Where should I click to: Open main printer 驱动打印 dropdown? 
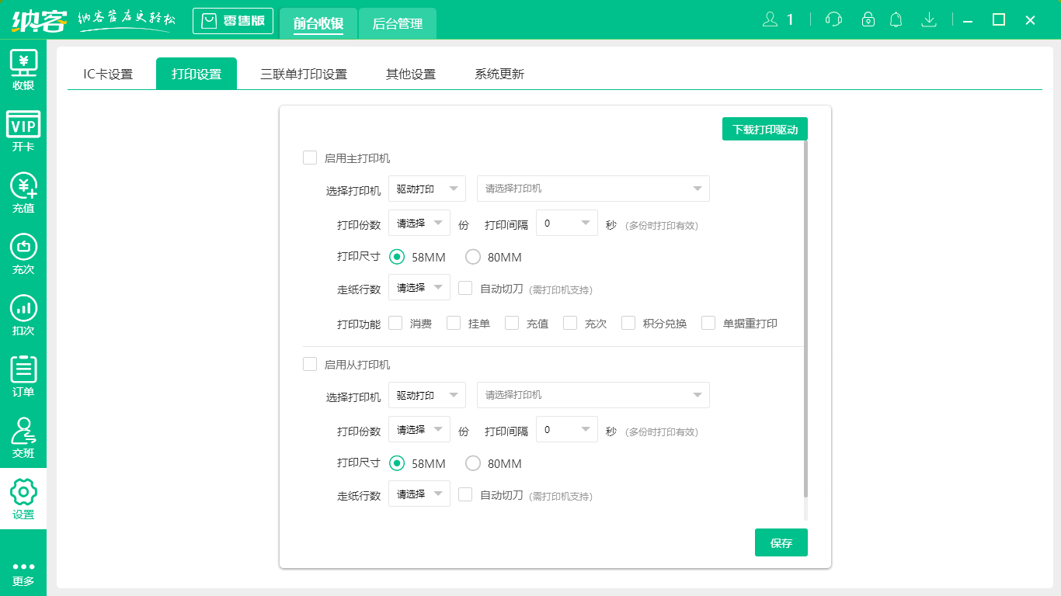click(427, 189)
